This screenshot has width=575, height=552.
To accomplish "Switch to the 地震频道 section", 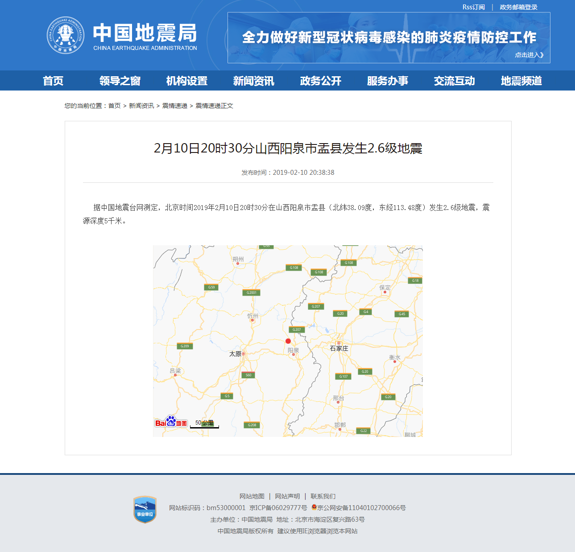I will click(521, 81).
